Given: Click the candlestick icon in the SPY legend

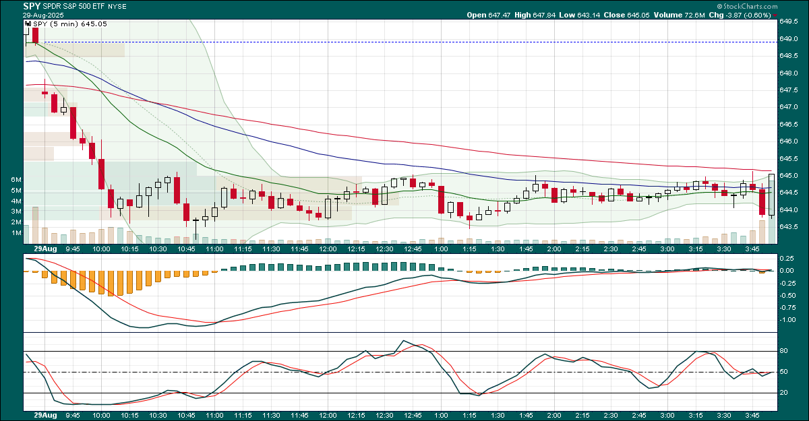Looking at the screenshot, I should [x=28, y=24].
